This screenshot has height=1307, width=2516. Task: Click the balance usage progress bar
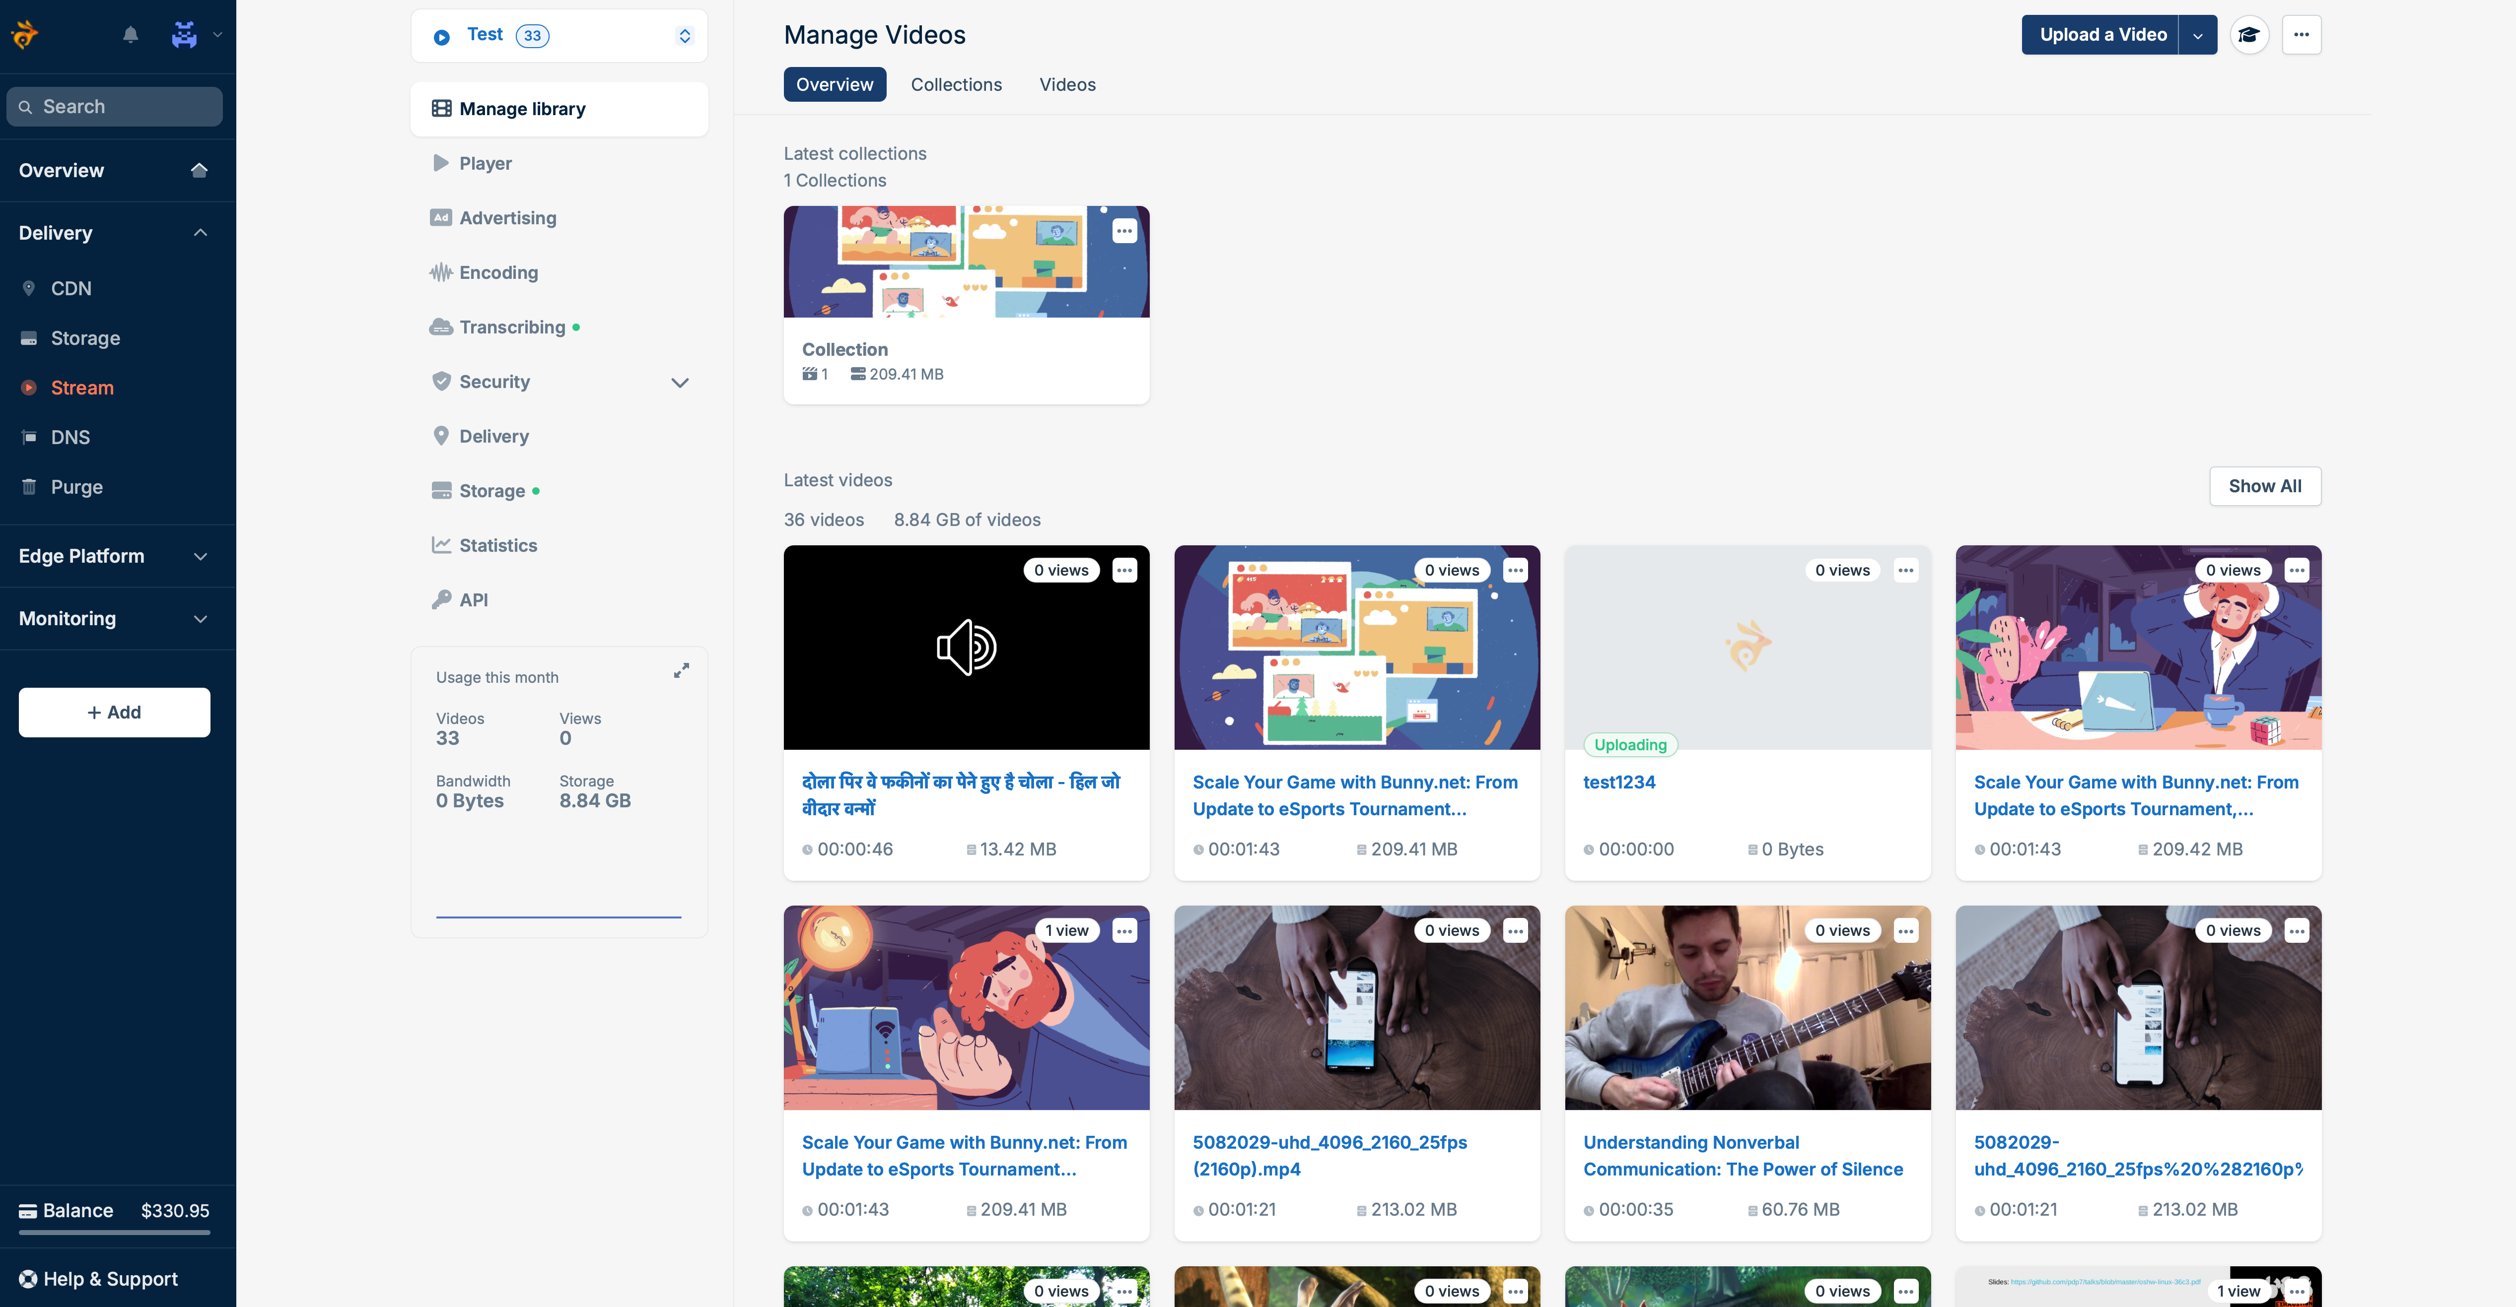pyautogui.click(x=114, y=1233)
